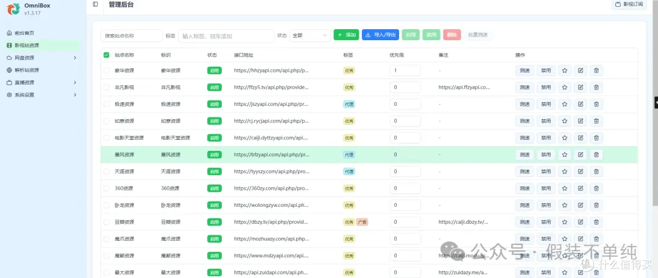658x278 pixels.
Task: Check the 豪华资源 row checkbox
Action: click(106, 71)
